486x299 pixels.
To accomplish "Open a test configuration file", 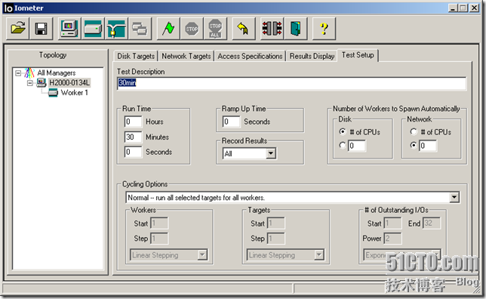I will point(18,29).
